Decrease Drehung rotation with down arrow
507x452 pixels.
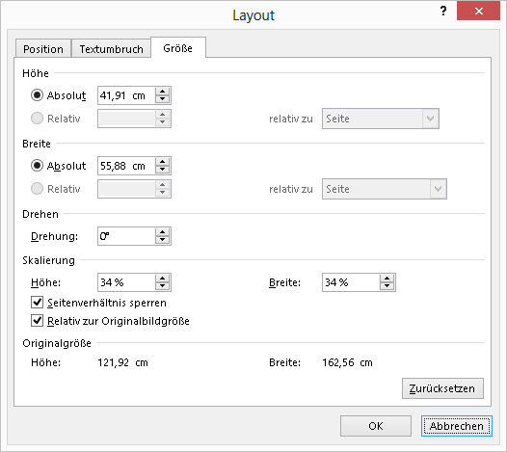click(162, 240)
